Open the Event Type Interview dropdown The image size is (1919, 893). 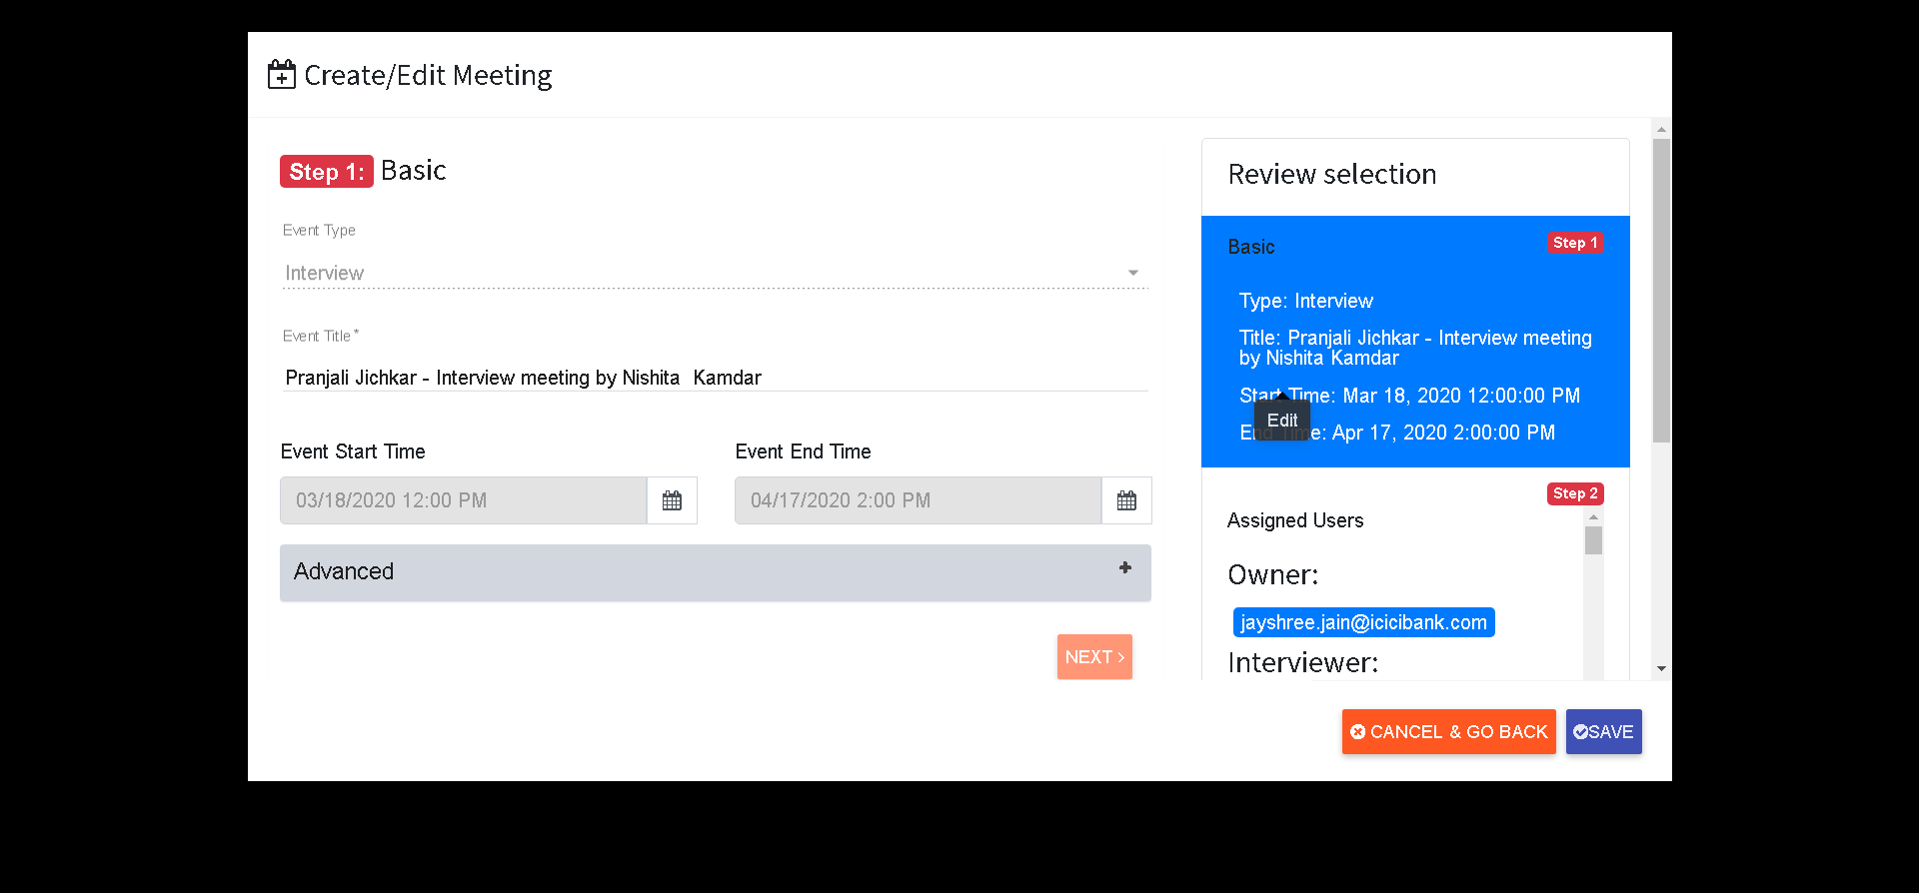point(715,273)
